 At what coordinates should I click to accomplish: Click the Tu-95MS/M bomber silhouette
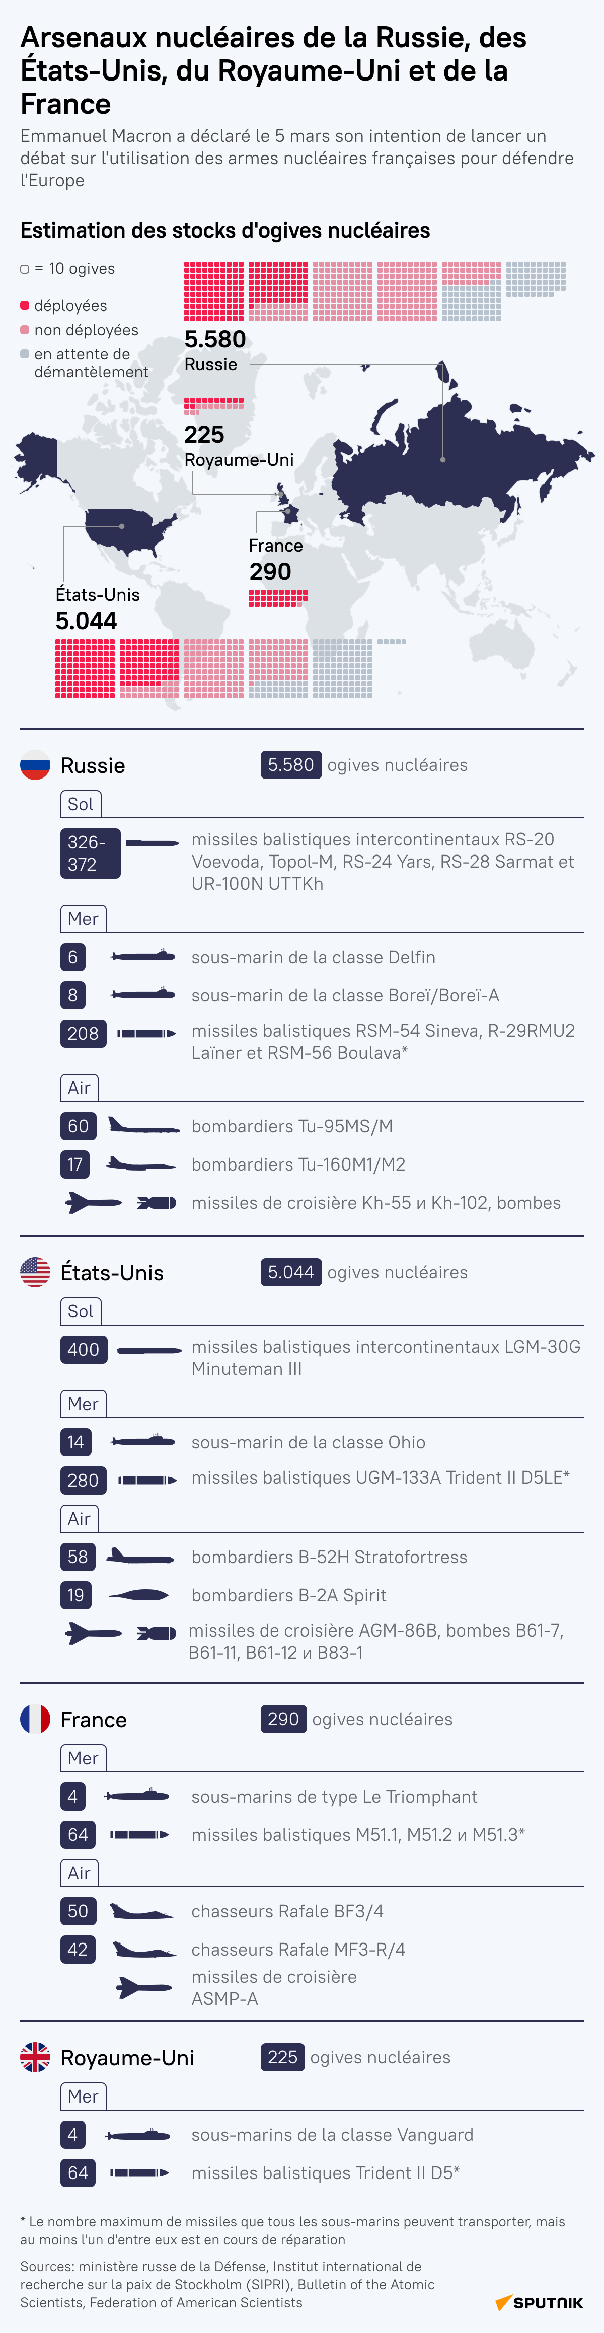tap(143, 1126)
